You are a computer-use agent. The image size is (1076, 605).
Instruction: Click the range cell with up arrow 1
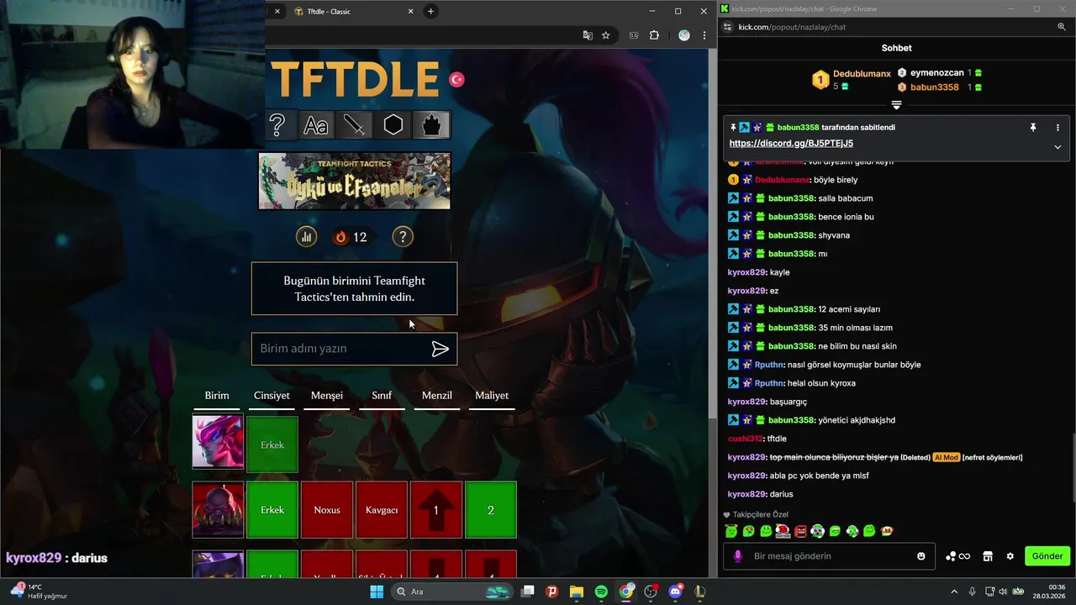coord(436,510)
